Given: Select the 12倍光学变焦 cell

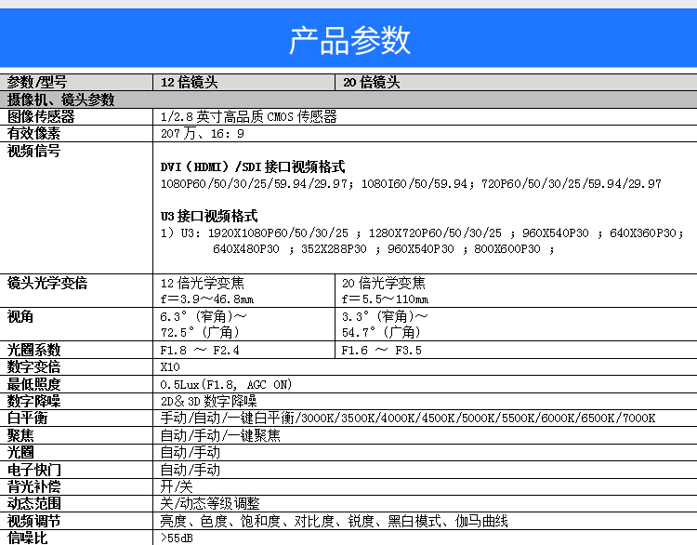Looking at the screenshot, I should [203, 283].
